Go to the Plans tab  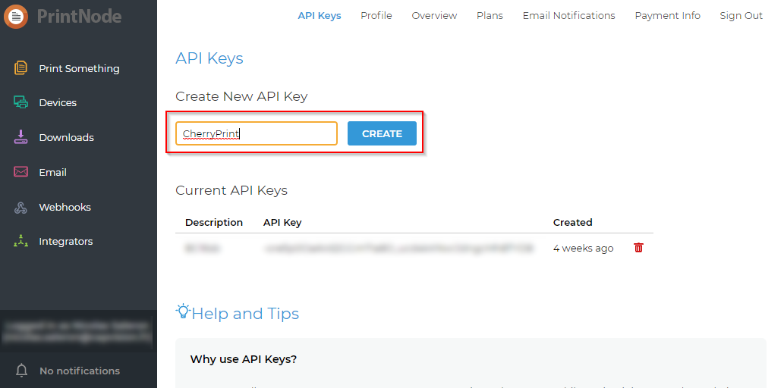point(490,15)
